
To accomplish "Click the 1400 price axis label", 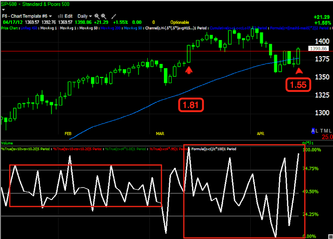I will coord(322,41).
